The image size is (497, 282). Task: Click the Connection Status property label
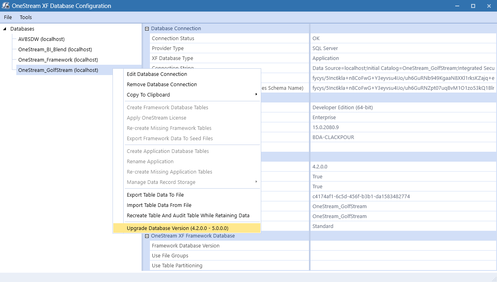[173, 39]
